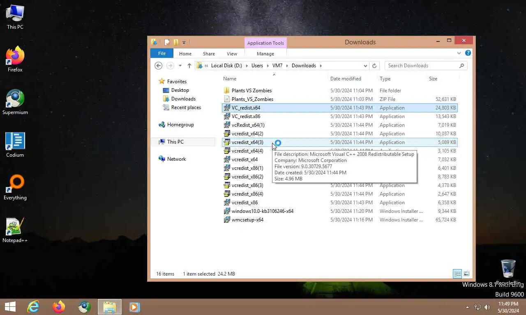Image resolution: width=526 pixels, height=315 pixels.
Task: Click Properties icon in quick access toolbar
Action: [167, 42]
